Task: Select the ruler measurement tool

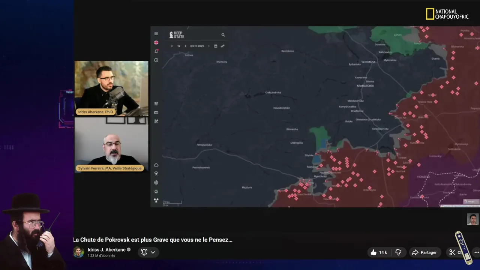Action: (x=156, y=112)
